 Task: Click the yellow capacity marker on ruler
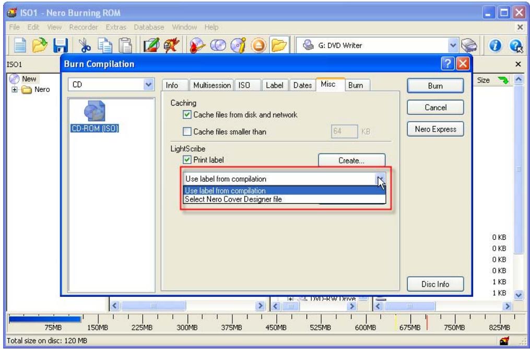point(395,324)
